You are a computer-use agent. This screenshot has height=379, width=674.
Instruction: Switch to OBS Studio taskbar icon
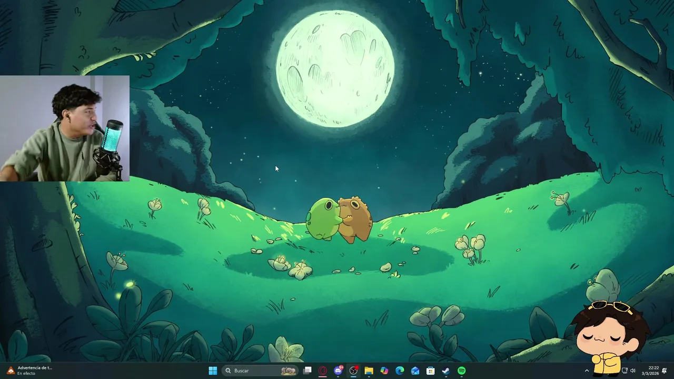coord(353,371)
